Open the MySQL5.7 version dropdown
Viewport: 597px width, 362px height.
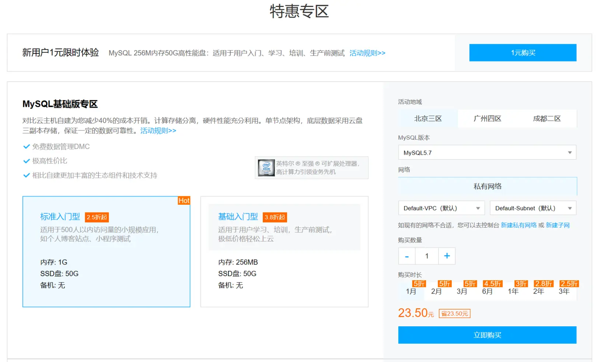(x=487, y=152)
